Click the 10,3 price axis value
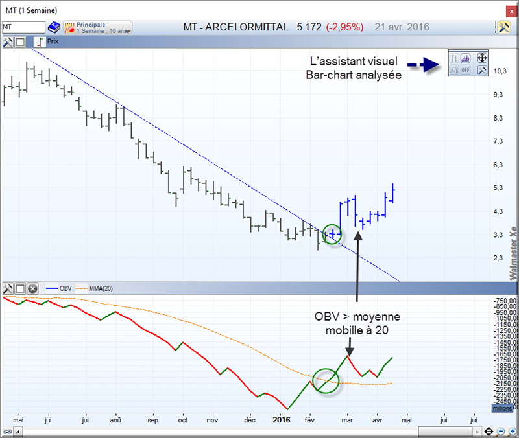 click(500, 71)
